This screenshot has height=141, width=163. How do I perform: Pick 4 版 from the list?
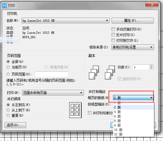tap(133, 112)
